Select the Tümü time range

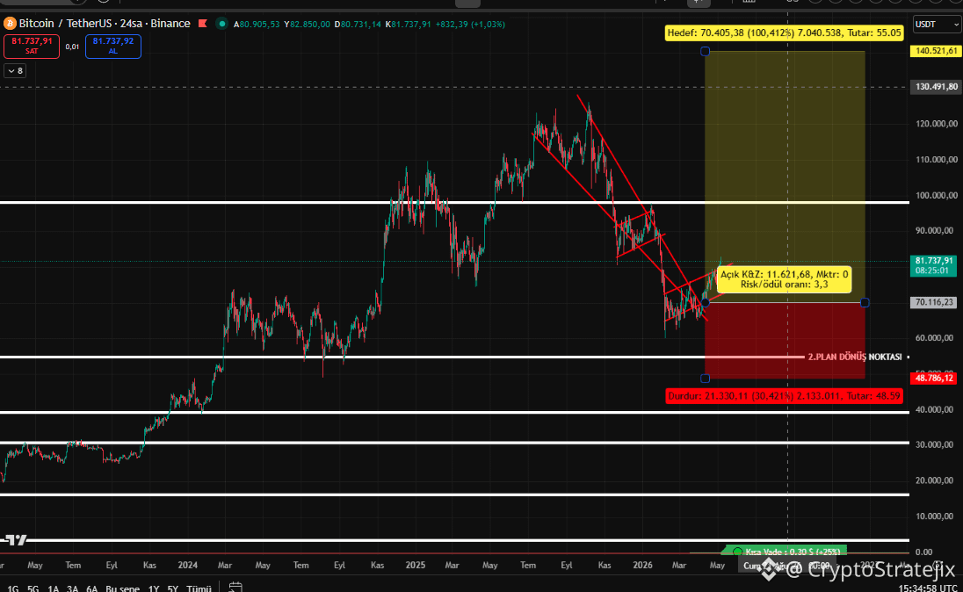click(x=199, y=588)
